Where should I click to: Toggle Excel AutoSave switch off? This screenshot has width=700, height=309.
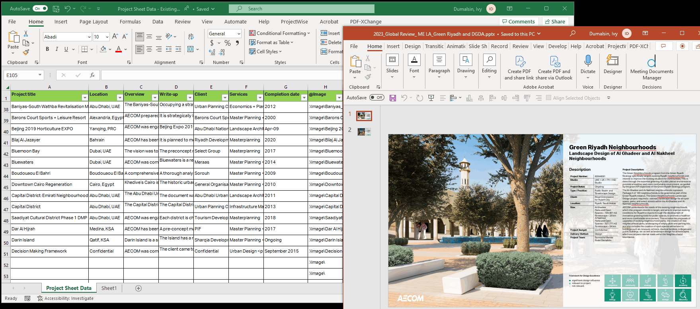point(40,8)
